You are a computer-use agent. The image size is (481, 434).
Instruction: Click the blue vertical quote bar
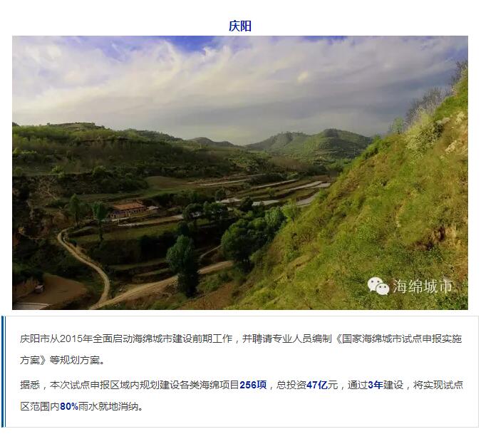pyautogui.click(x=4, y=371)
